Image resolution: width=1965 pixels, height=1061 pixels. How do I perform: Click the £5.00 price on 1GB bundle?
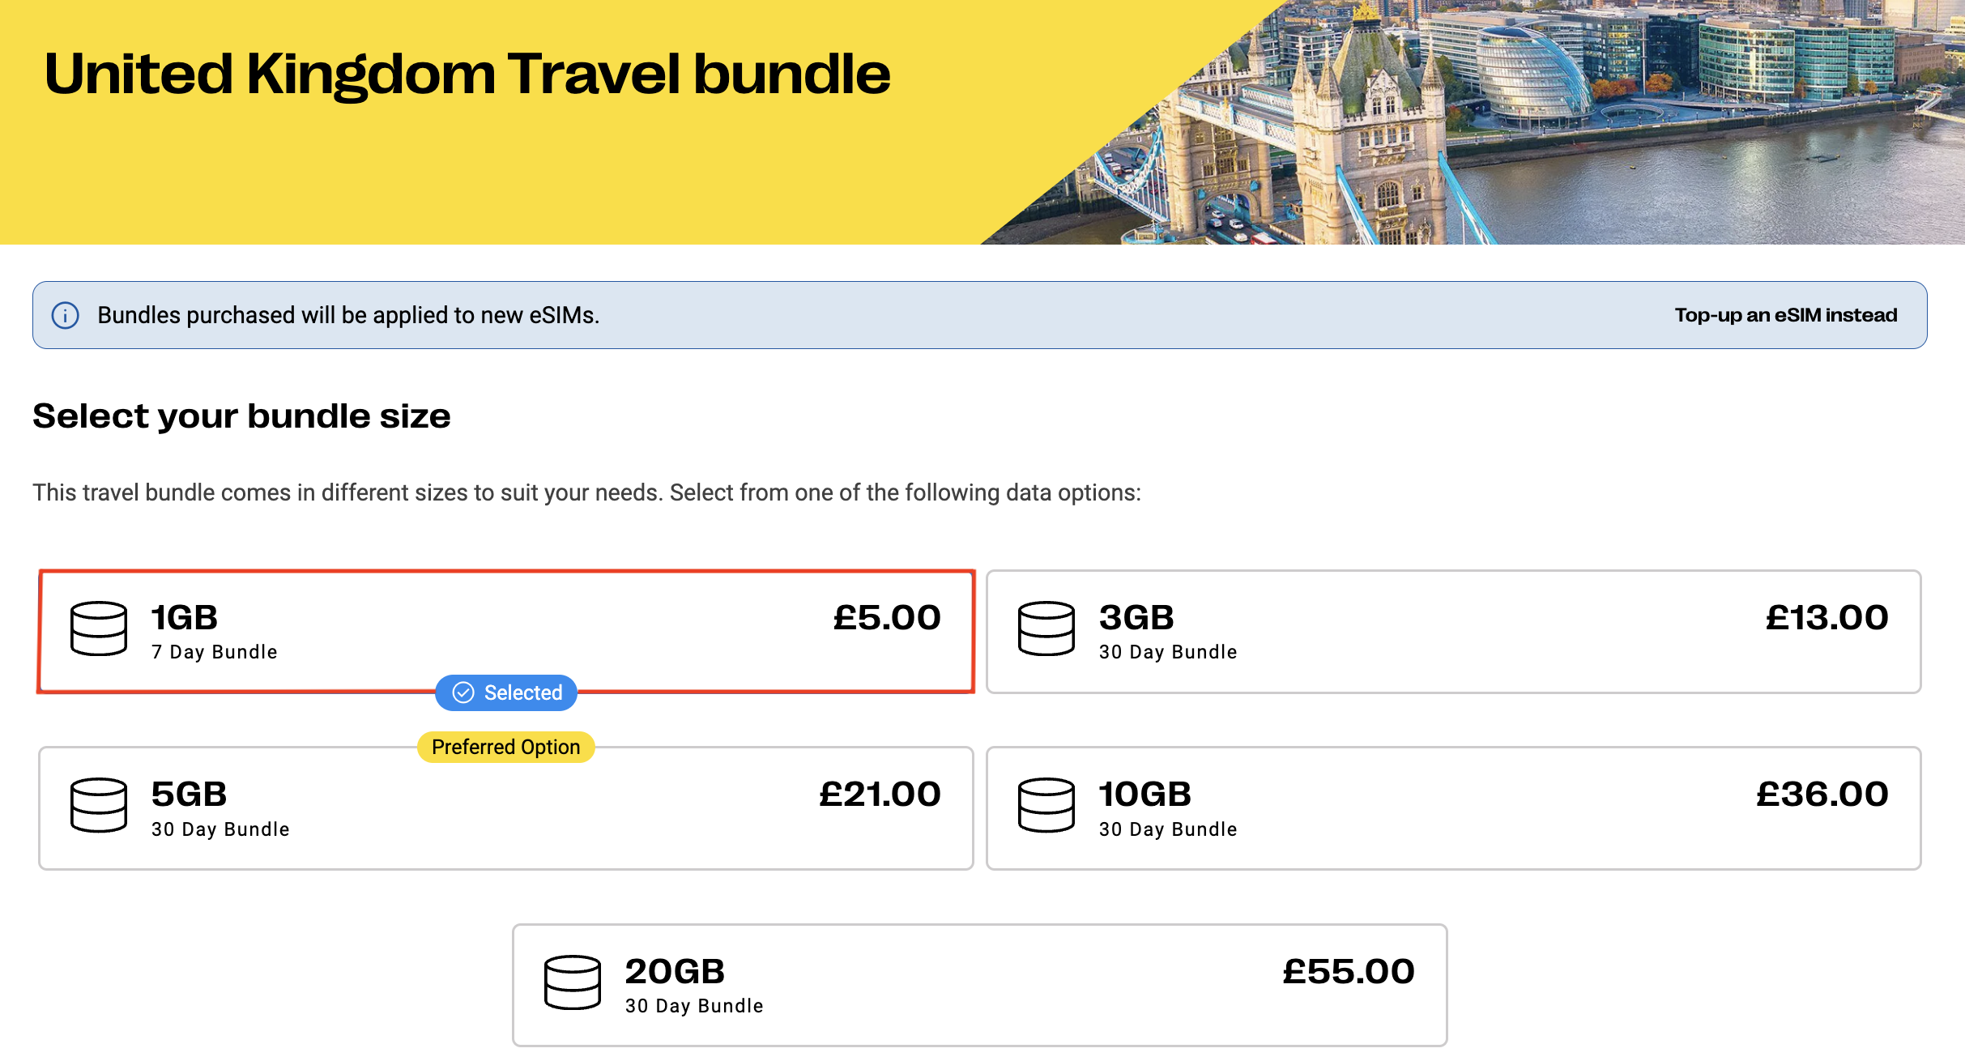coord(887,618)
